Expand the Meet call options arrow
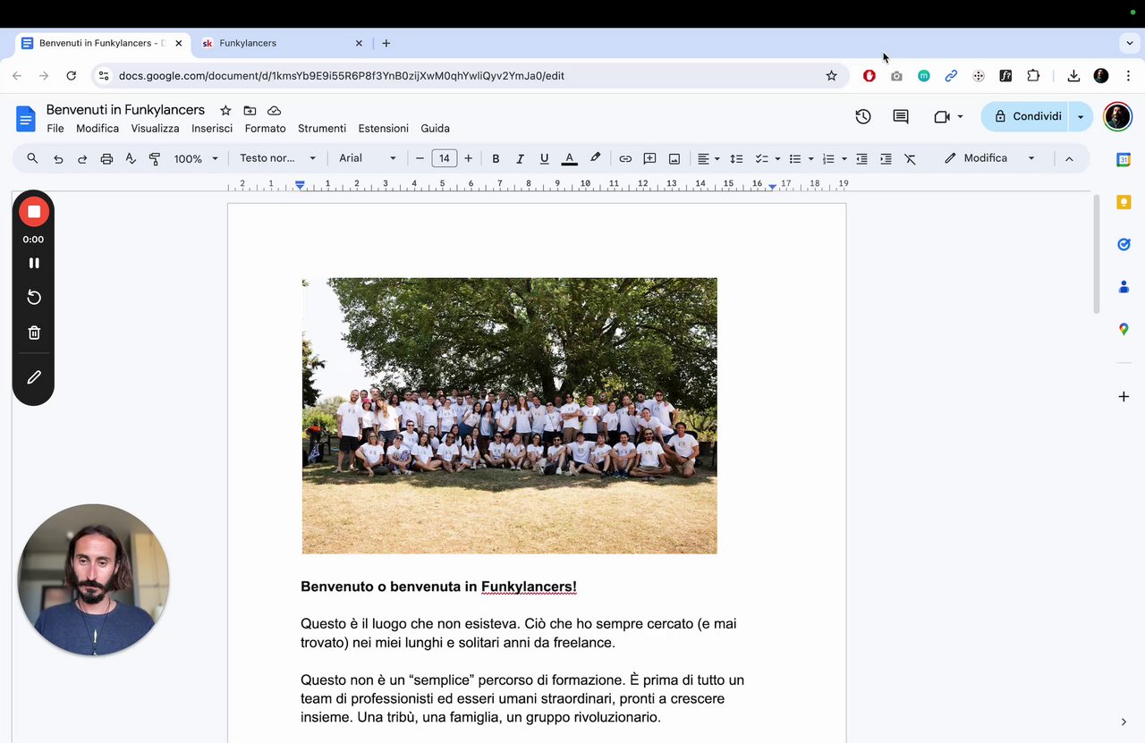Viewport: 1145px width, 743px height. pos(961,116)
